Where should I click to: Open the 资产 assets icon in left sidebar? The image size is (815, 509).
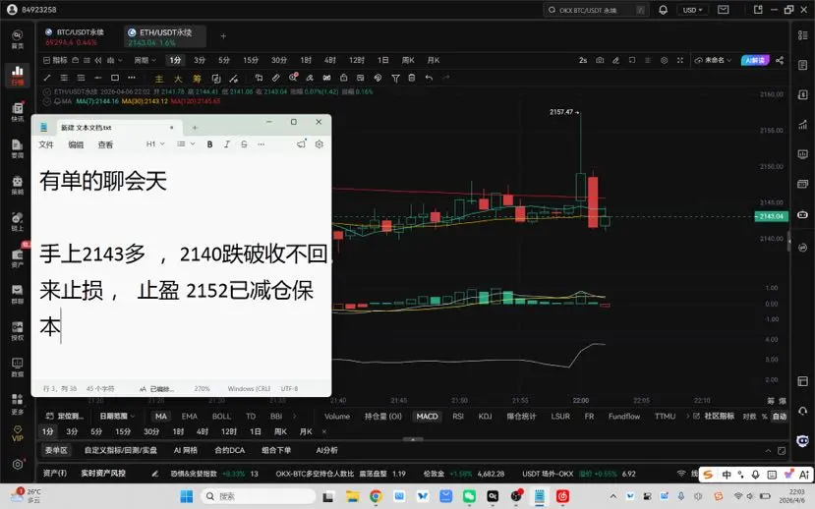coord(17,257)
